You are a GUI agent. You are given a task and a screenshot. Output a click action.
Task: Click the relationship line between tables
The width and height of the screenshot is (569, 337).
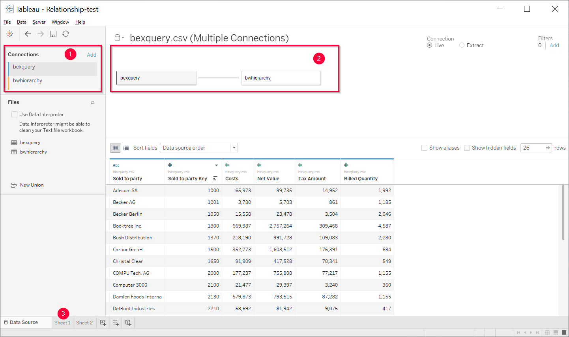[x=219, y=78]
